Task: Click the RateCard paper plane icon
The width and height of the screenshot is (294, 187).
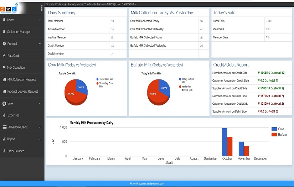Action: [x=4, y=56]
